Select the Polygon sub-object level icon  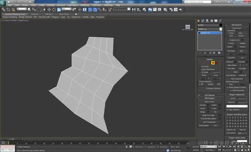[213, 63]
